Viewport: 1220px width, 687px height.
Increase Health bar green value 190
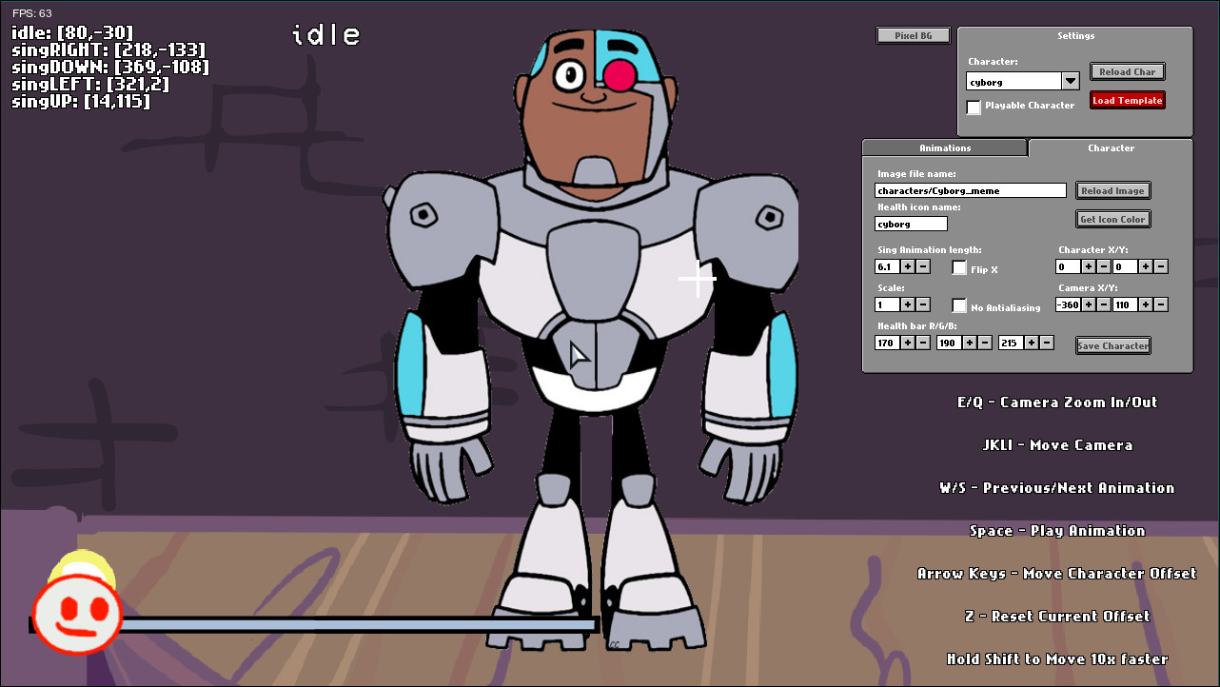coord(970,343)
